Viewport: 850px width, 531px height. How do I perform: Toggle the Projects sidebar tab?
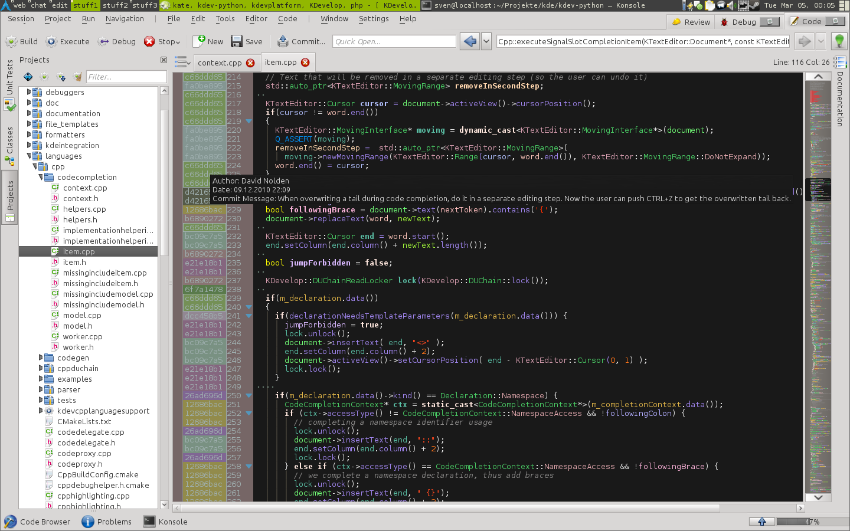[x=9, y=198]
